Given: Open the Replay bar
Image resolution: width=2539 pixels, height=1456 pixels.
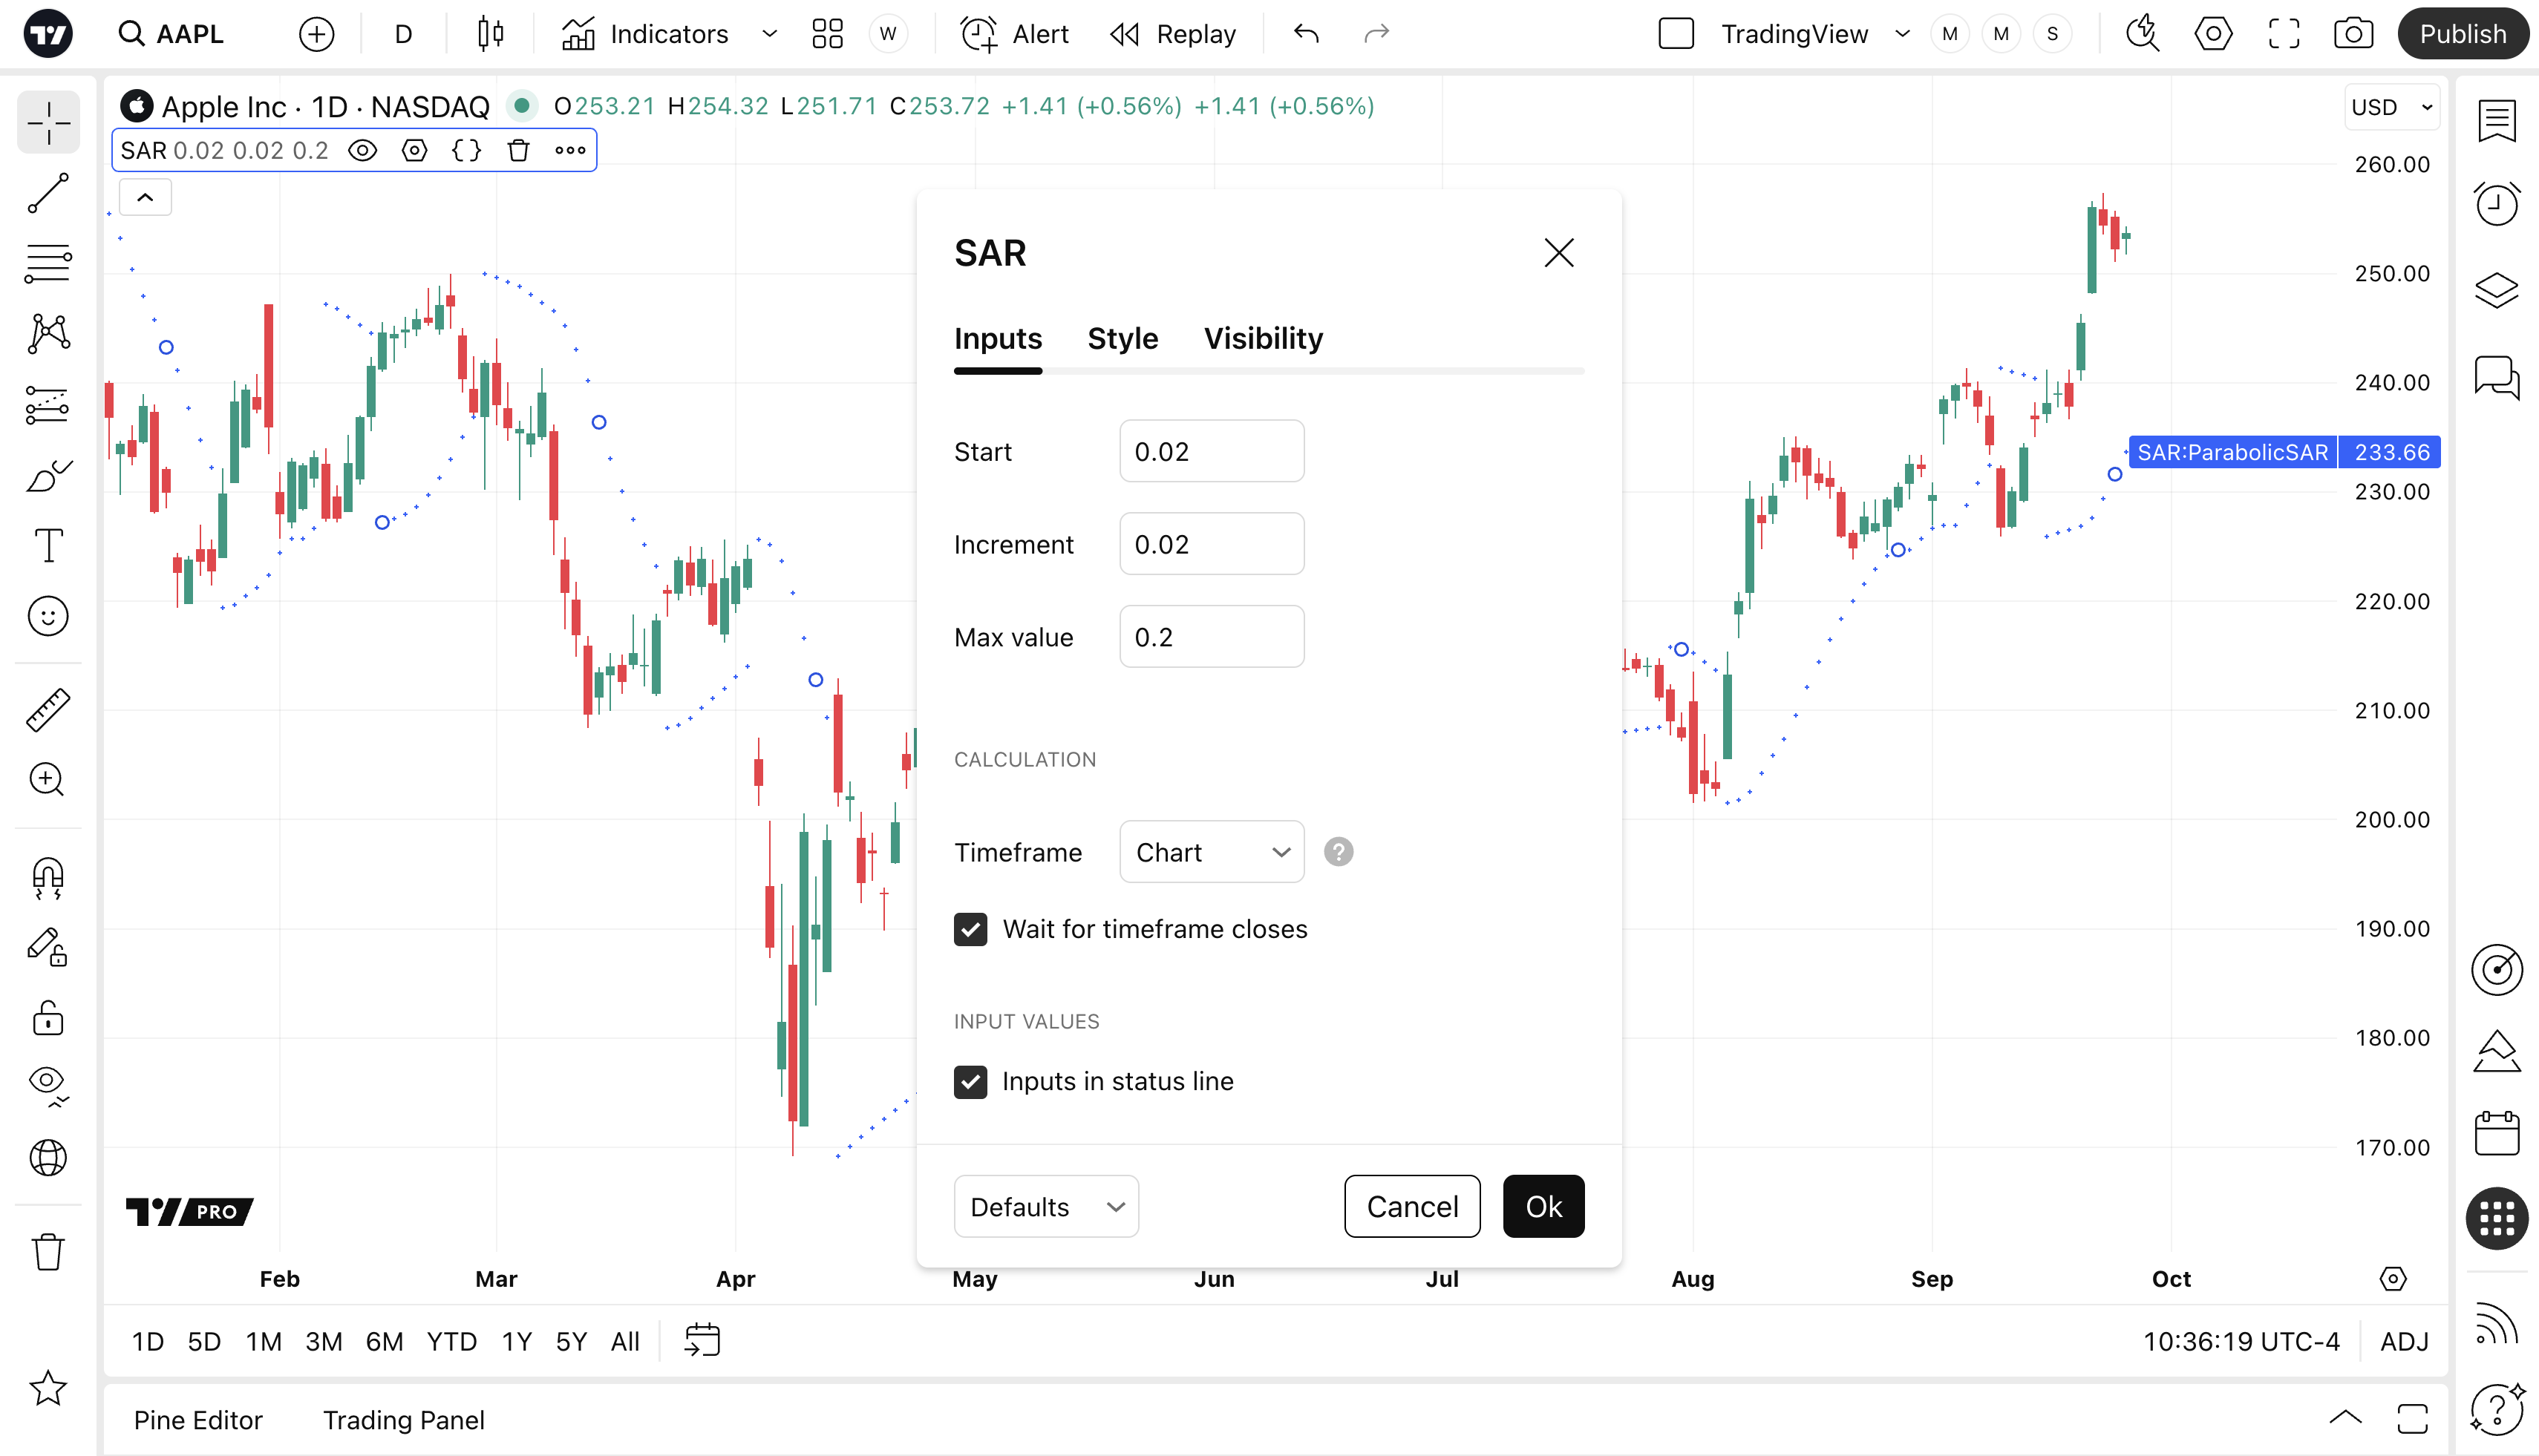Looking at the screenshot, I should 1174,34.
